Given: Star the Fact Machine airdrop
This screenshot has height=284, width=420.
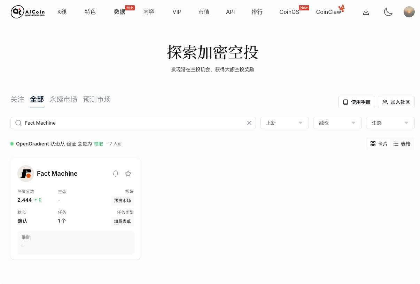Looking at the screenshot, I should click(128, 173).
